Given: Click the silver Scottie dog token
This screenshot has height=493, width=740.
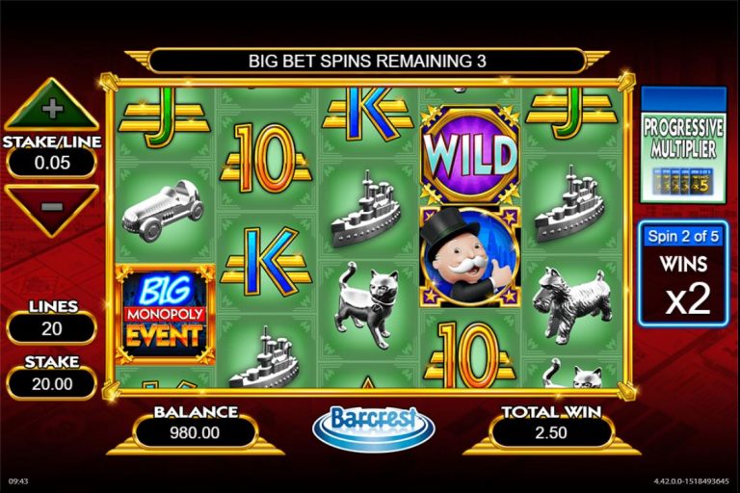Looking at the screenshot, I should 572,304.
